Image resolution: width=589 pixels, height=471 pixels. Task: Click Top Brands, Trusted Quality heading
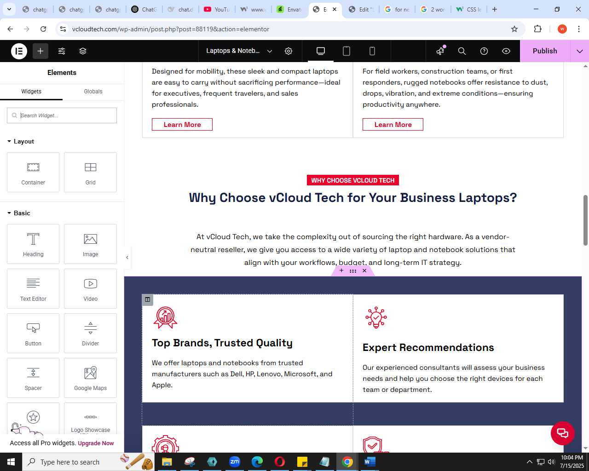[x=222, y=343]
